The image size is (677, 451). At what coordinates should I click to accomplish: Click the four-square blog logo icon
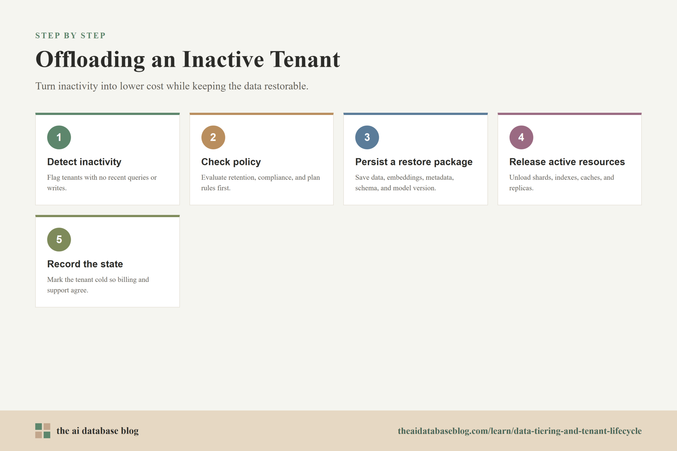[43, 431]
